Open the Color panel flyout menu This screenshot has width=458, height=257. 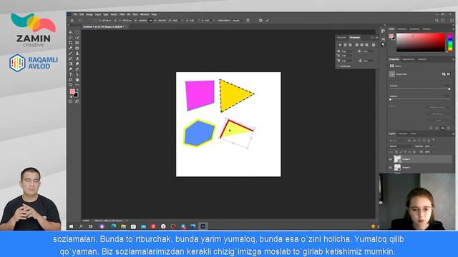tap(453, 29)
